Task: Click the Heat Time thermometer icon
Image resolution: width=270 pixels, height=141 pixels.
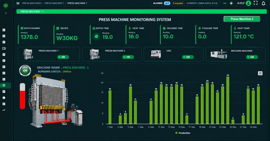Action: point(130,28)
